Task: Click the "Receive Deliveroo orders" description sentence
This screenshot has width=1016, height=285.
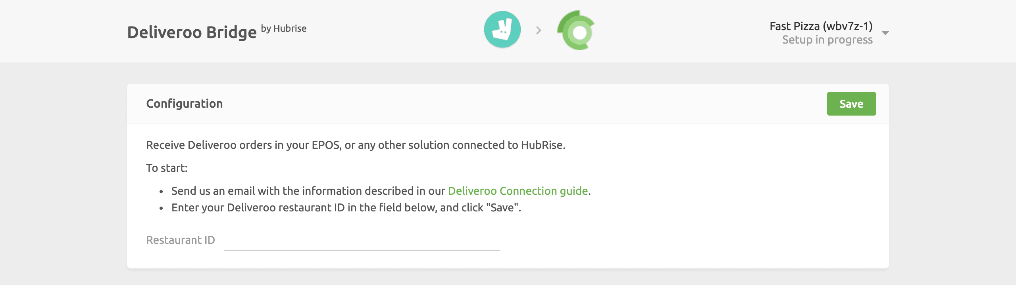Action: point(355,145)
